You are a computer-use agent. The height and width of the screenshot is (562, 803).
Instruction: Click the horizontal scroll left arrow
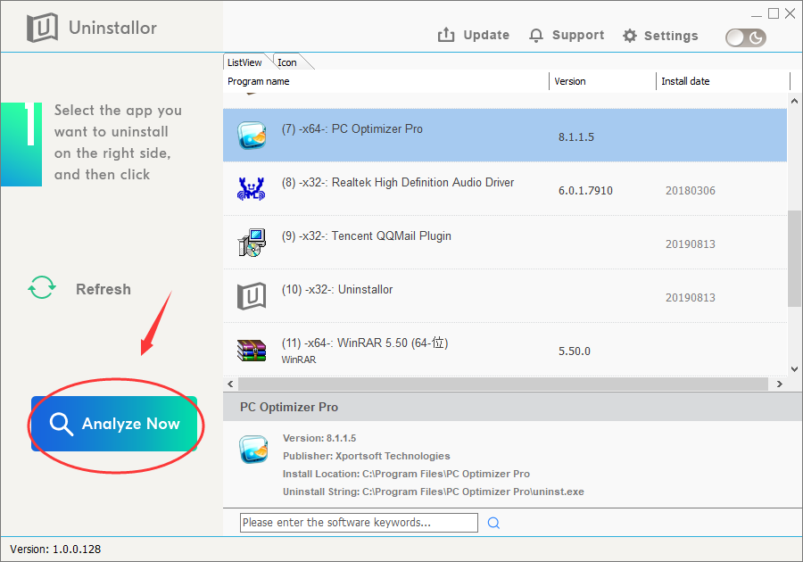click(x=230, y=384)
